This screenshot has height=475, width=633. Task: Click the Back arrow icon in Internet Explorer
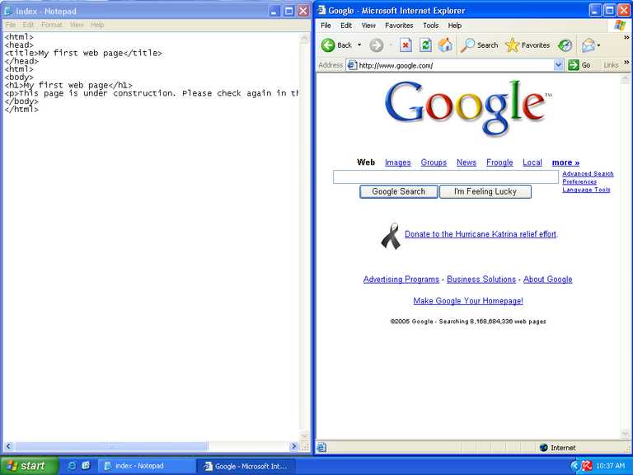pyautogui.click(x=328, y=45)
